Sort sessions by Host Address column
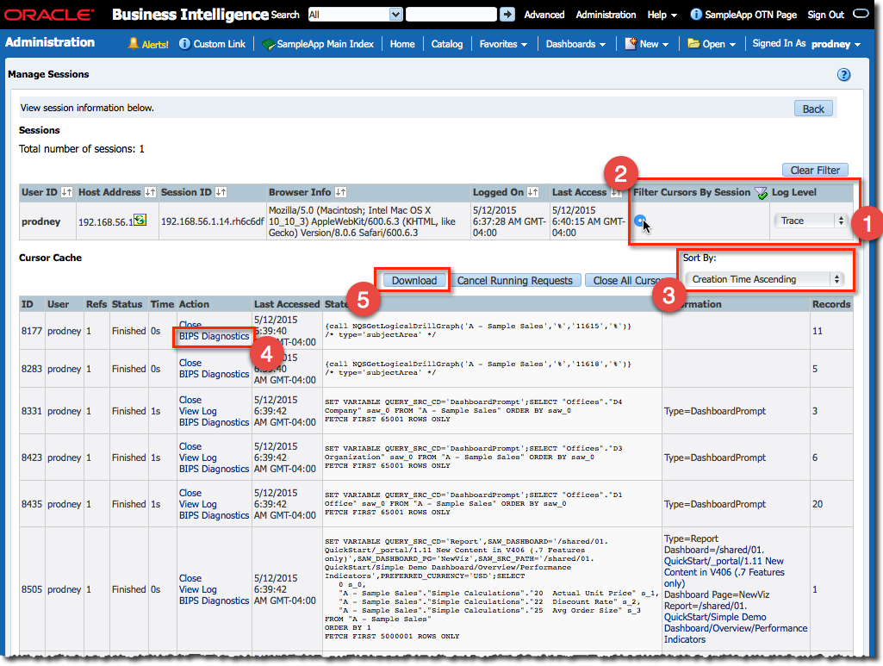883x666 pixels. (150, 192)
